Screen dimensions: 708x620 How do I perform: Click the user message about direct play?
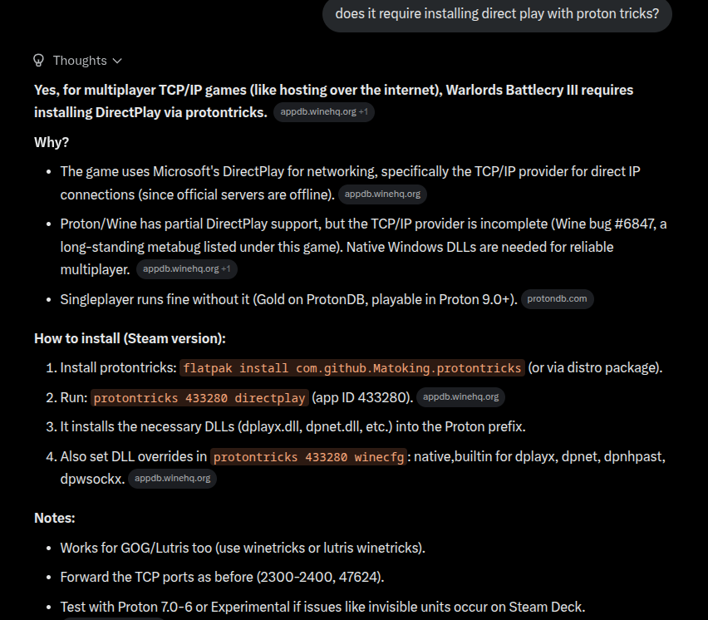point(497,14)
